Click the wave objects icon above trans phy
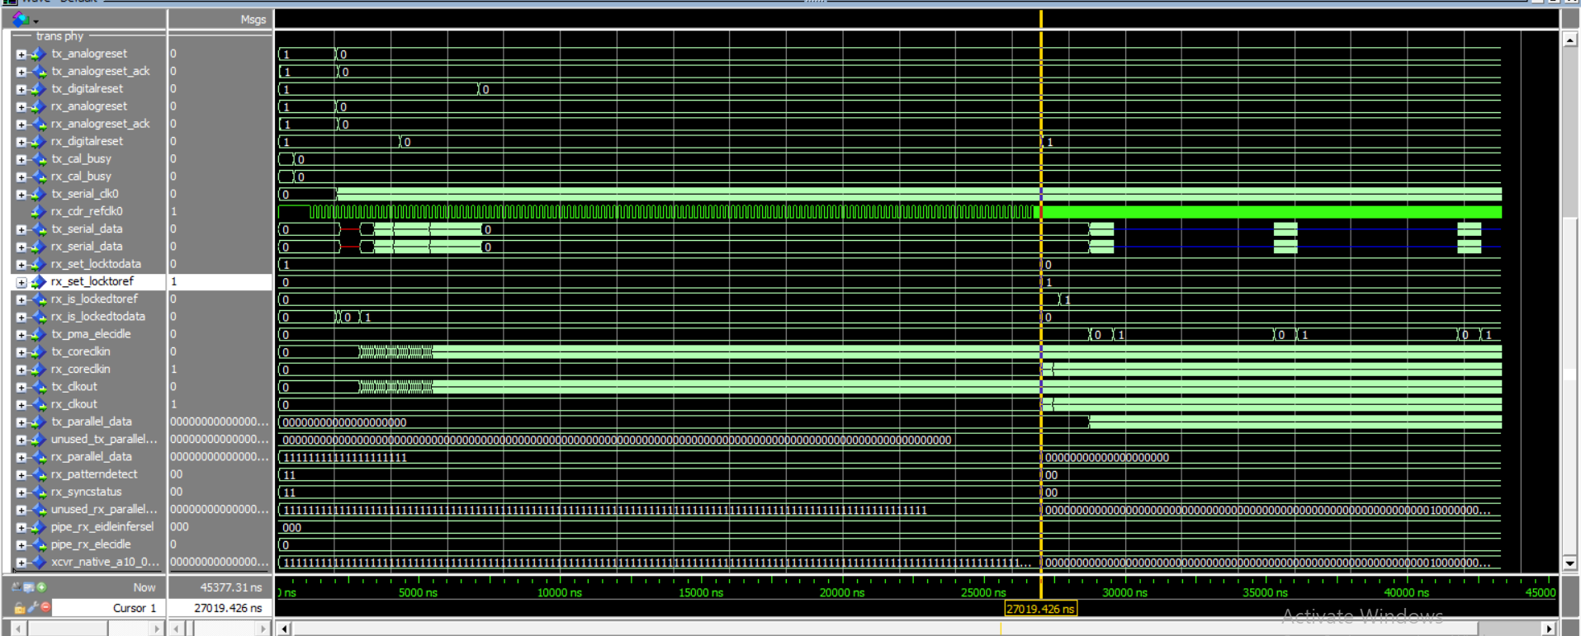The height and width of the screenshot is (636, 1581). pyautogui.click(x=21, y=18)
